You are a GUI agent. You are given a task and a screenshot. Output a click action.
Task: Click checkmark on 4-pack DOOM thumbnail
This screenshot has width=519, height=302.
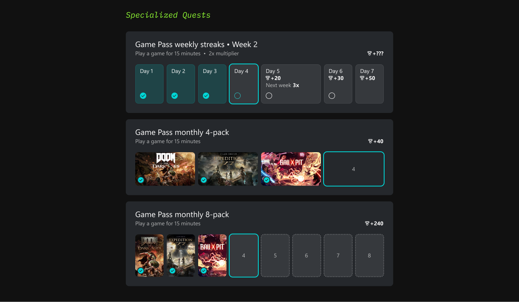141,180
